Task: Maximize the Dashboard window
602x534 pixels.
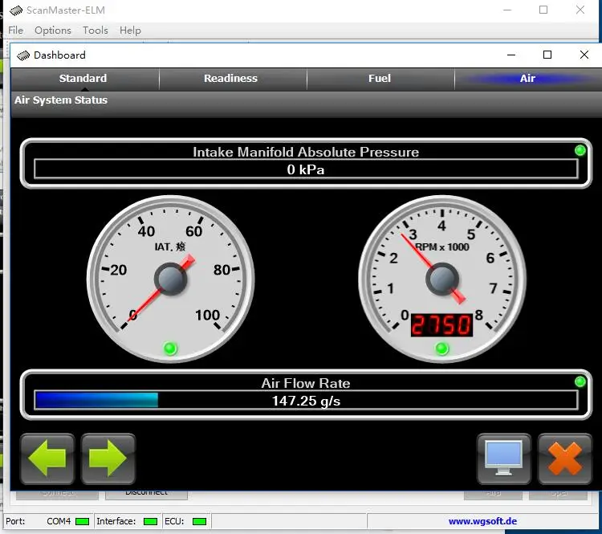Action: click(547, 55)
